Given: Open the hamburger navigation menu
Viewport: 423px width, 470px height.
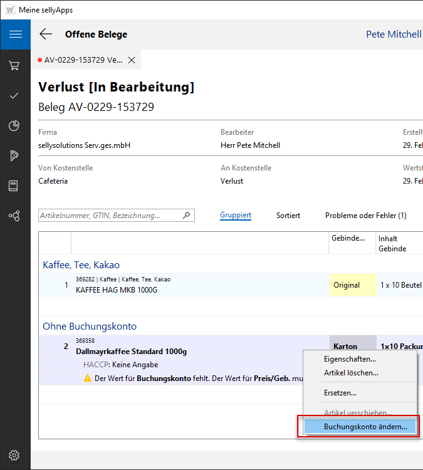Looking at the screenshot, I should 15,34.
